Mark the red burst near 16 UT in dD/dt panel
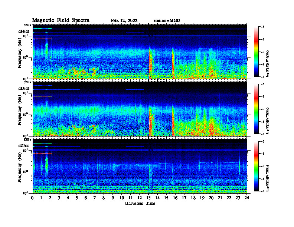294x227 pixels. [173, 122]
